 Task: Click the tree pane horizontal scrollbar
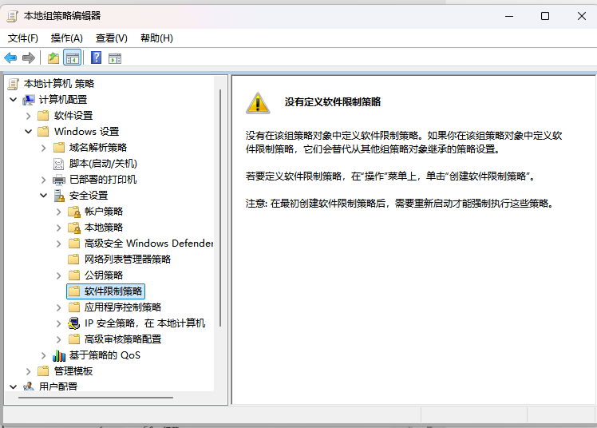tap(96, 398)
